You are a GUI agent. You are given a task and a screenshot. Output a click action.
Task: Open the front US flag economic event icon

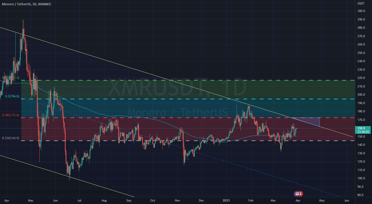297,194
